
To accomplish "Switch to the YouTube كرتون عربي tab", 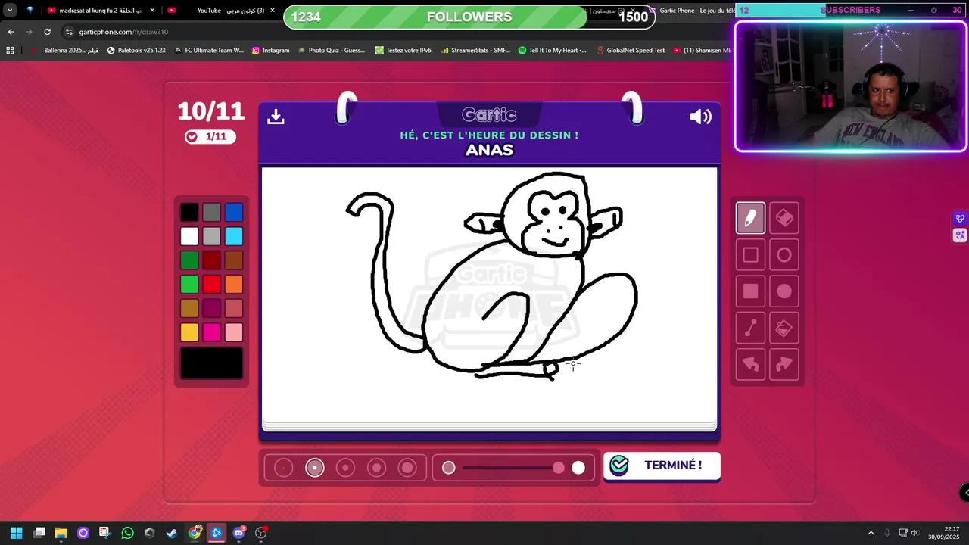I will pyautogui.click(x=221, y=11).
